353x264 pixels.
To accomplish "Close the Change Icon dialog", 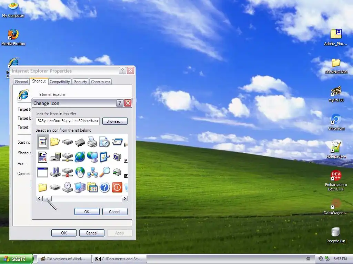I will tap(128, 103).
